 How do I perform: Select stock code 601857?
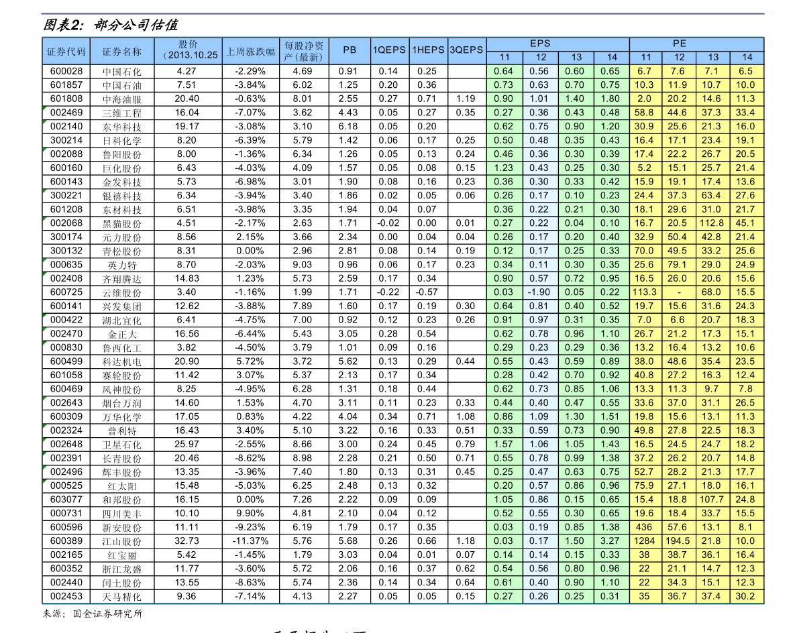point(66,85)
